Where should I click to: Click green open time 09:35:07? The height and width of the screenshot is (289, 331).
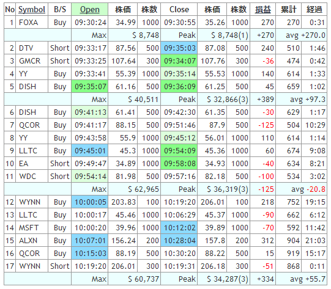pos(91,87)
